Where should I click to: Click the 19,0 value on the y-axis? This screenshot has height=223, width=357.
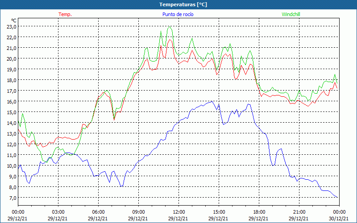coord(12,69)
